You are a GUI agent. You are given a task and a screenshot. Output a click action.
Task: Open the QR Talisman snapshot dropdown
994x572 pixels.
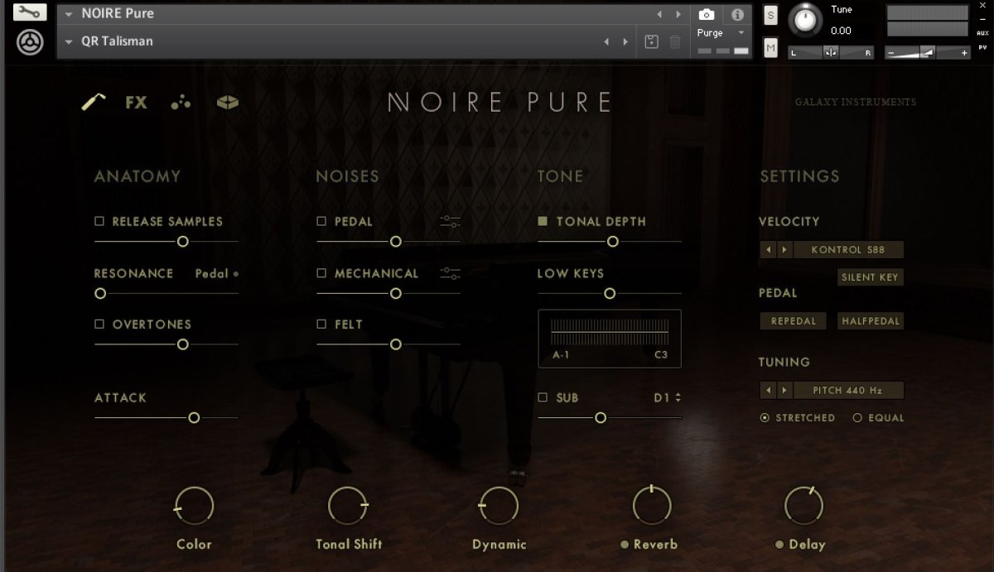(x=69, y=42)
